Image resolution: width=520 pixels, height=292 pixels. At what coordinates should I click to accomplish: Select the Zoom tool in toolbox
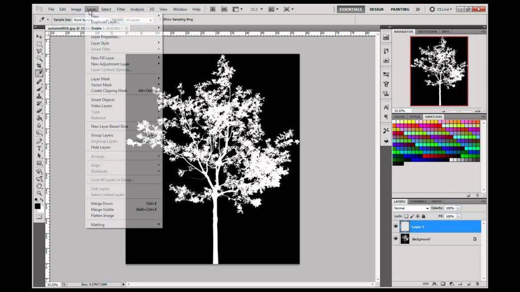pyautogui.click(x=39, y=193)
